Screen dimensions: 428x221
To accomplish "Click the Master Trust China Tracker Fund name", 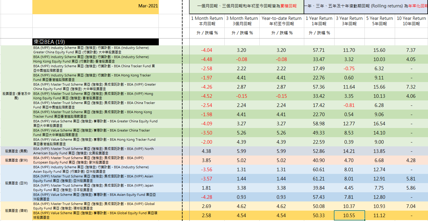I will (x=96, y=105).
